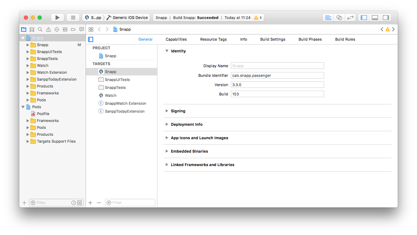This screenshot has height=235, width=417.
Task: Click the warnings count in activity bar
Action: pos(258,18)
